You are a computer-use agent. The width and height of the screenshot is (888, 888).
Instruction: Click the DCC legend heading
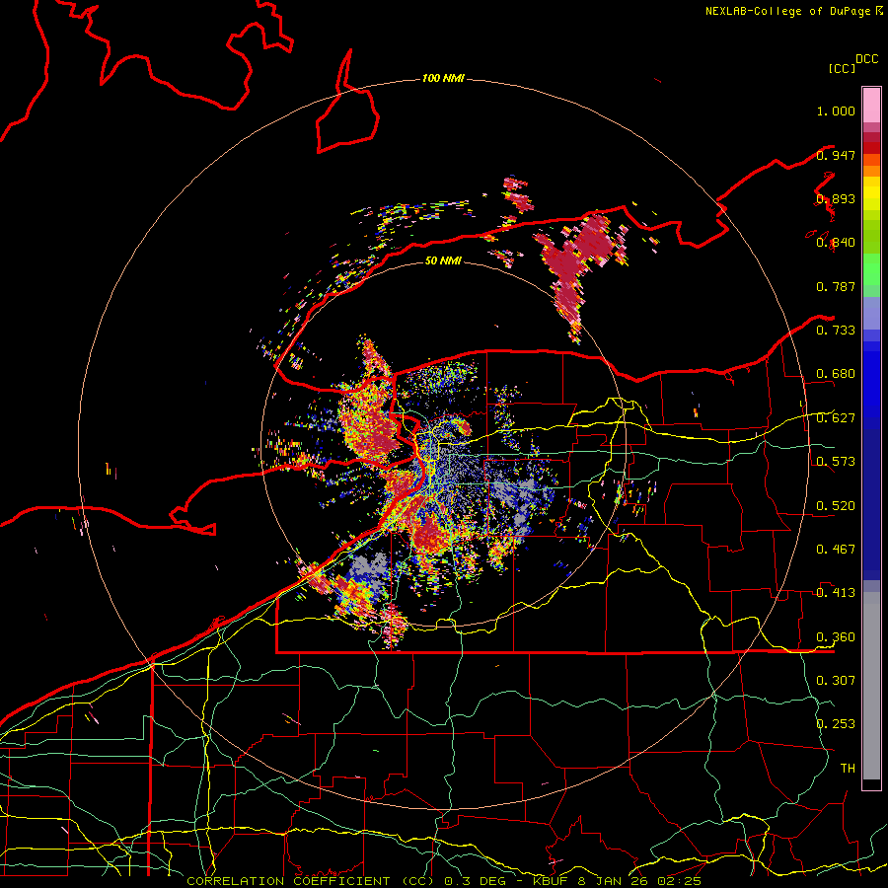(x=867, y=59)
